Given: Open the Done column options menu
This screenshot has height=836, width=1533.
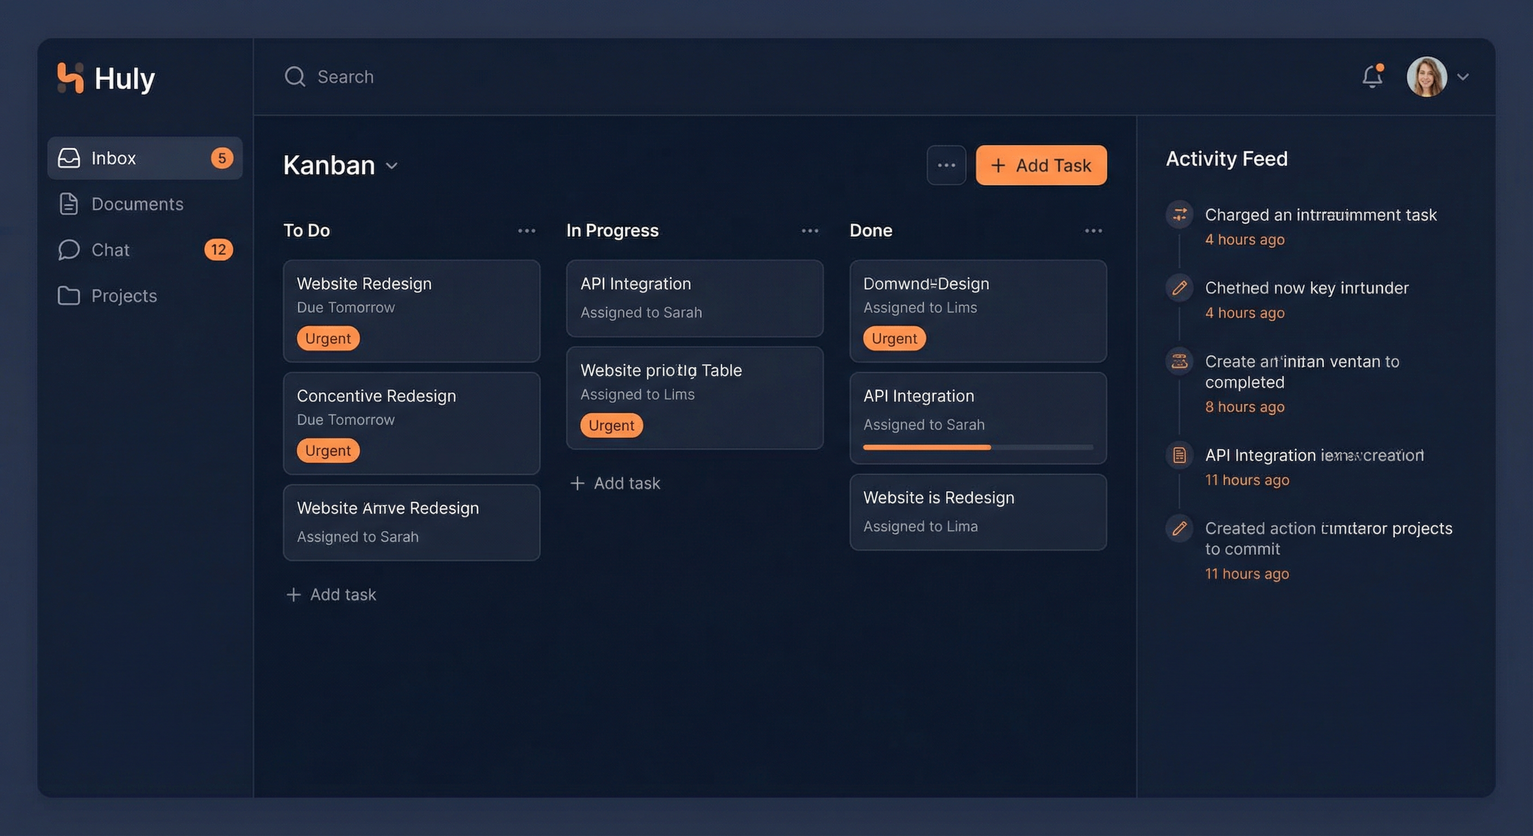Looking at the screenshot, I should (x=1093, y=231).
